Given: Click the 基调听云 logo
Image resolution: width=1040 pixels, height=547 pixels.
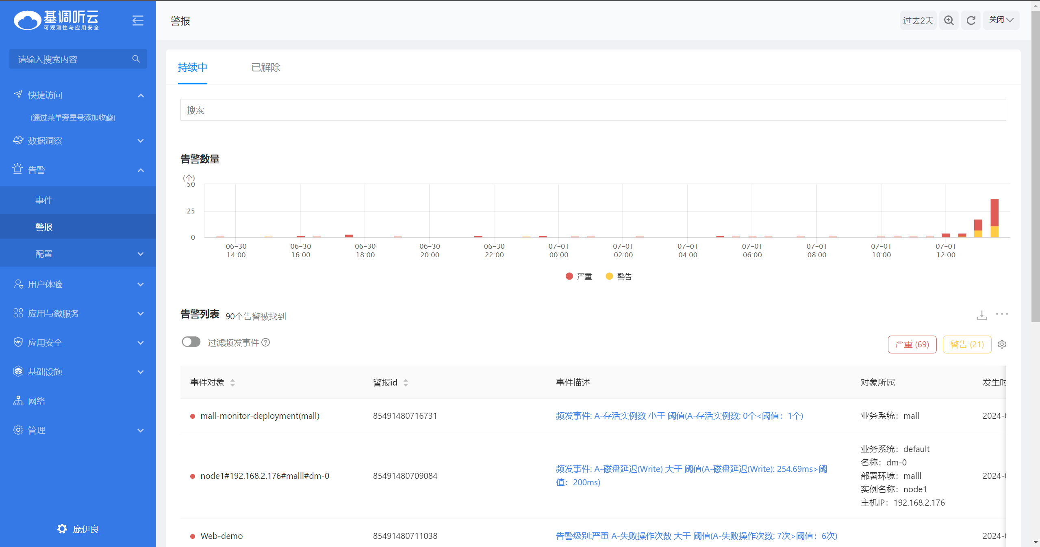Looking at the screenshot, I should pyautogui.click(x=56, y=20).
